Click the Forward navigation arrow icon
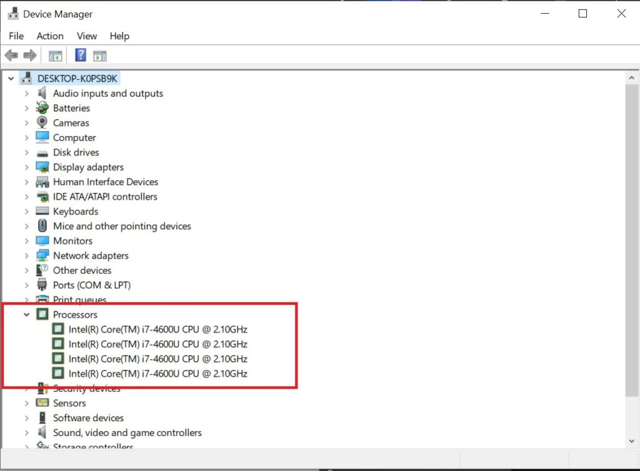Image resolution: width=640 pixels, height=471 pixels. 29,55
